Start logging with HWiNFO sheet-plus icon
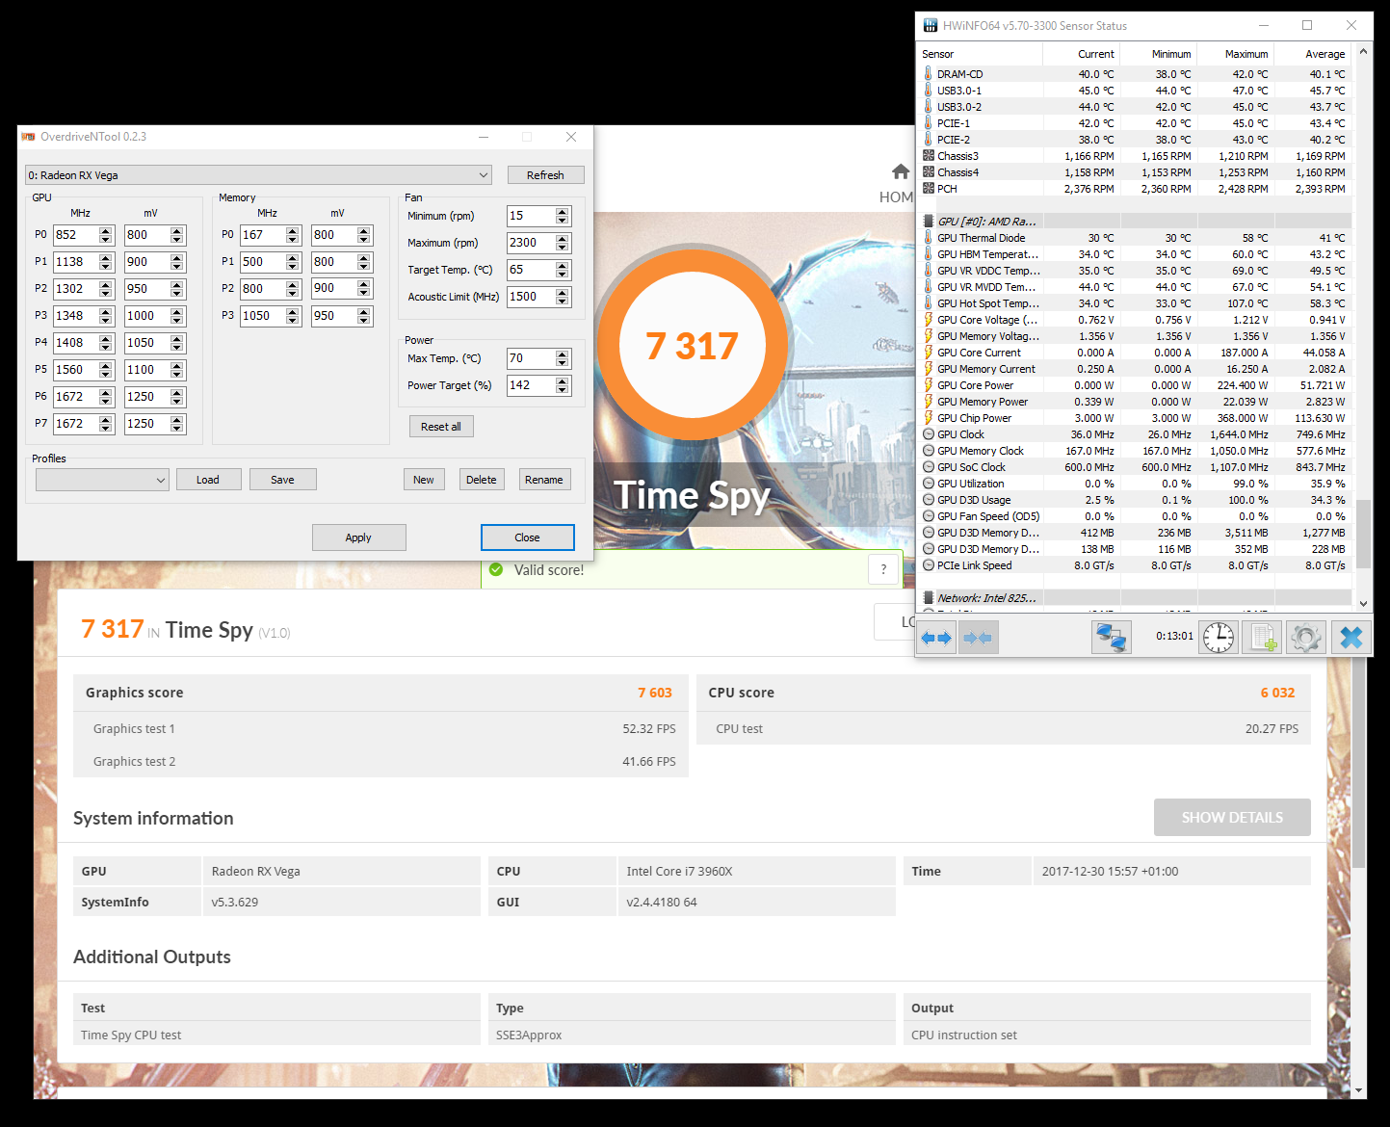Screen dimensions: 1390x1127 click(1262, 638)
